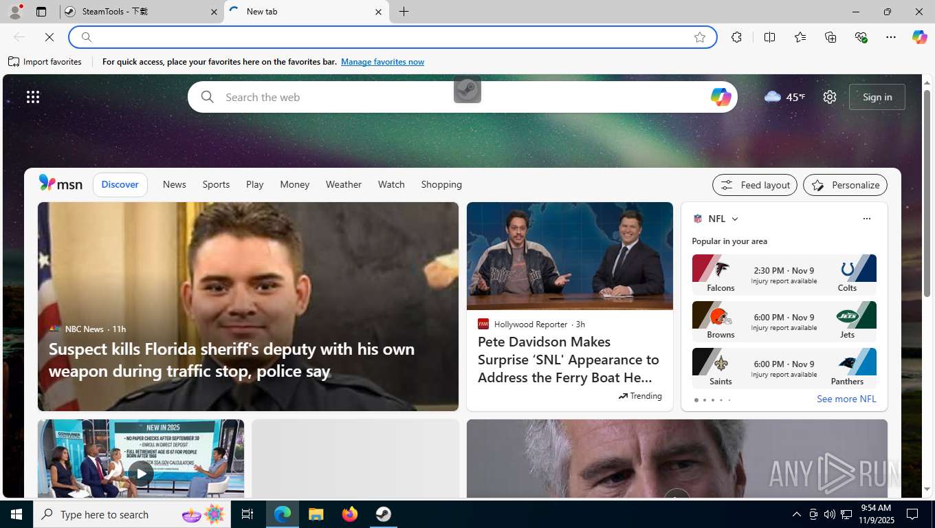Screen dimensions: 935x528
Task: Open the Favorites star list icon
Action: [x=800, y=37]
